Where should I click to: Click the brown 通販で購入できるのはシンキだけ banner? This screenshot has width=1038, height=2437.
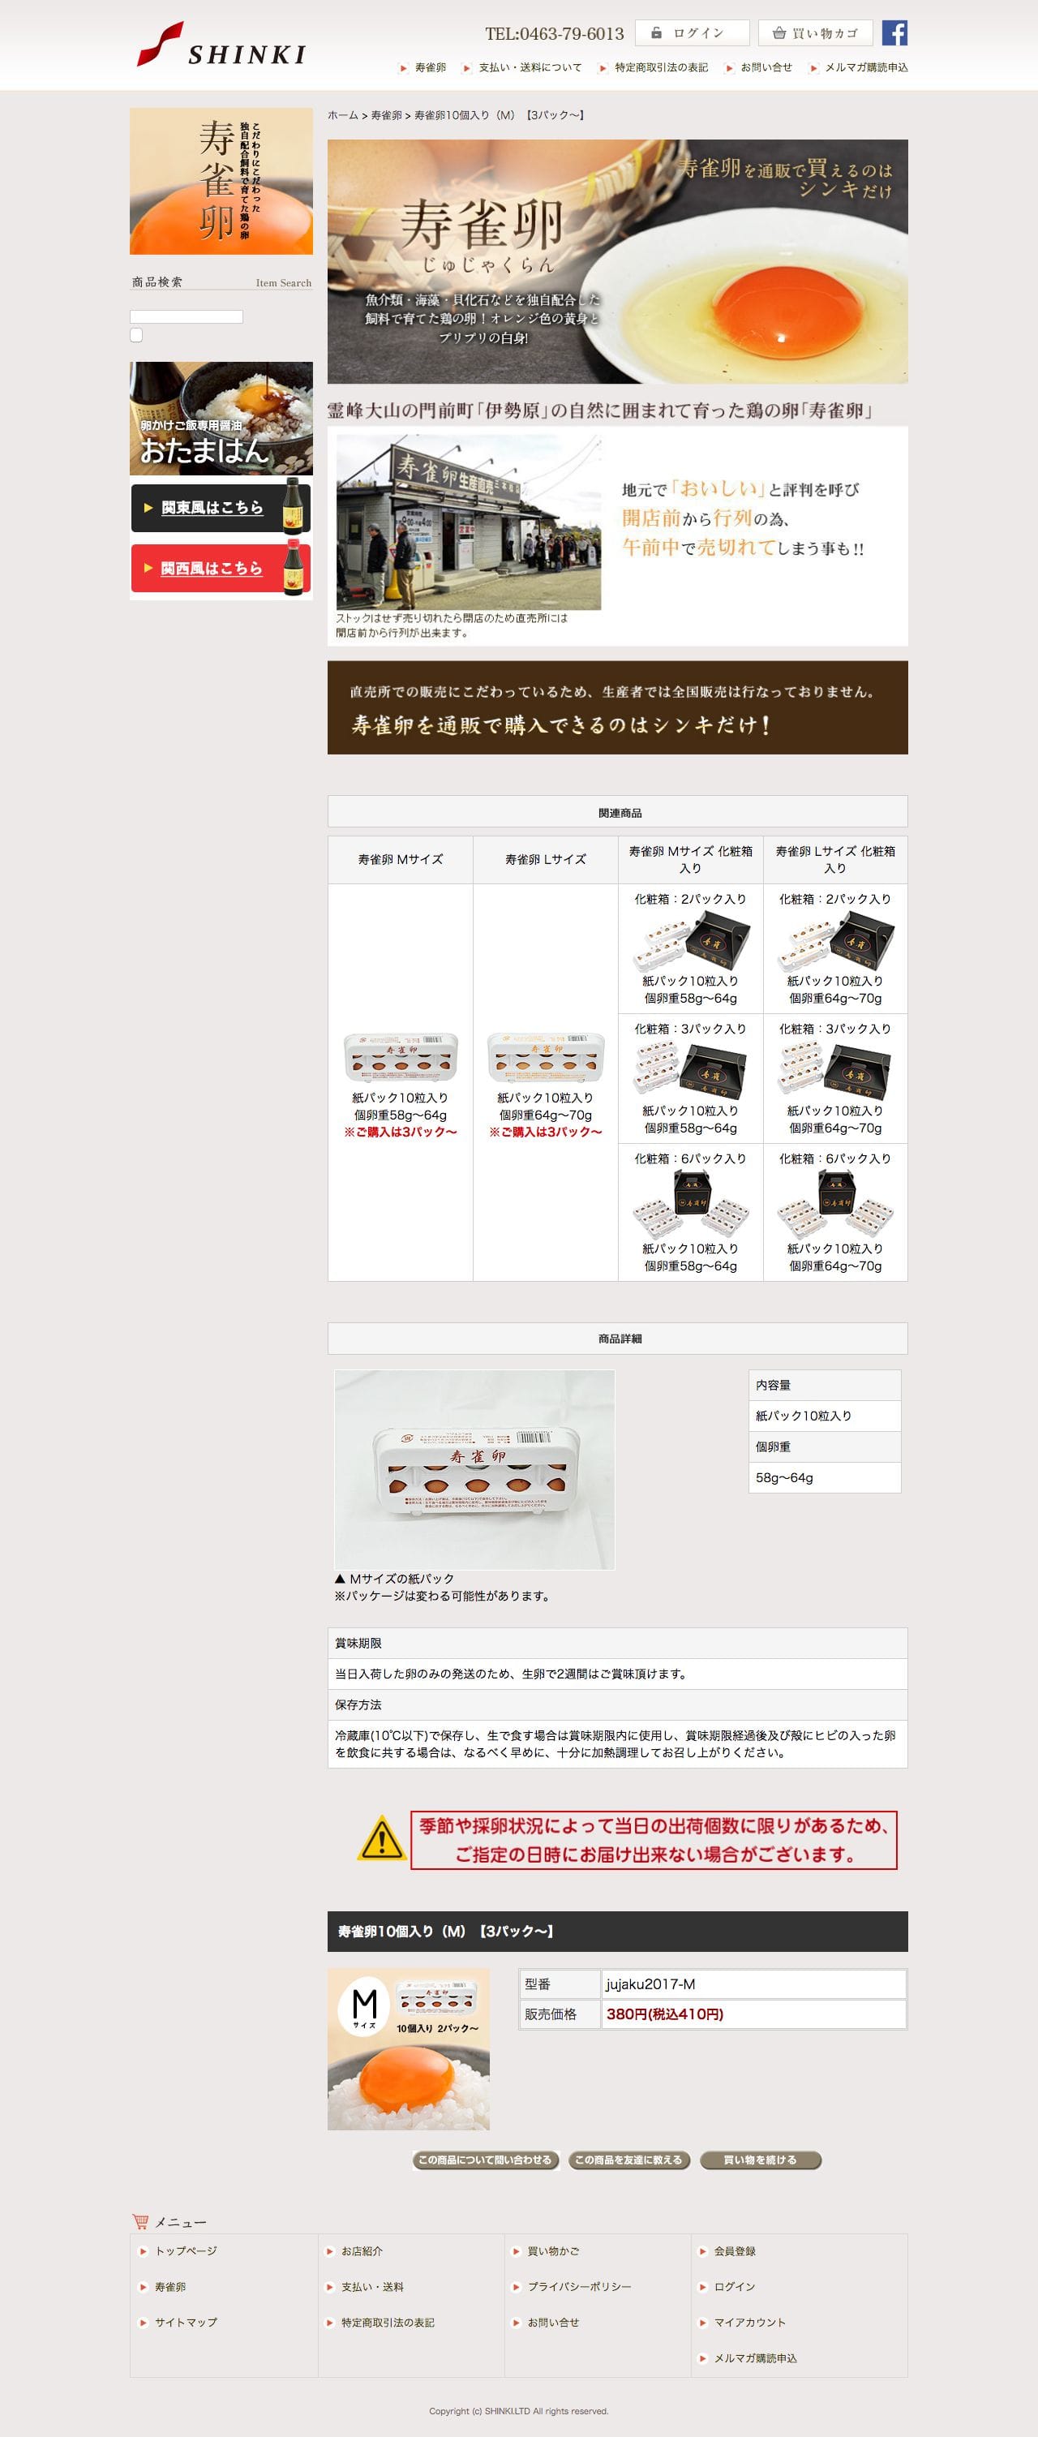pyautogui.click(x=617, y=707)
